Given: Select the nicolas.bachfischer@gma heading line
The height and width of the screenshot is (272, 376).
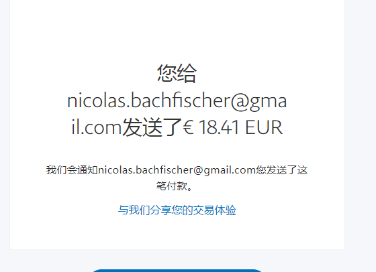Looking at the screenshot, I should (177, 101).
